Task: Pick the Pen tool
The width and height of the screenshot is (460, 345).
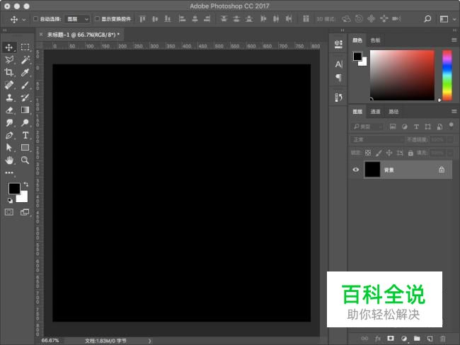Action: pyautogui.click(x=10, y=135)
